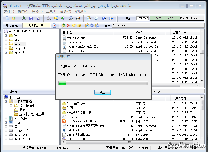Click the New Folder icon in the disc toolbar

(x=74, y=25)
